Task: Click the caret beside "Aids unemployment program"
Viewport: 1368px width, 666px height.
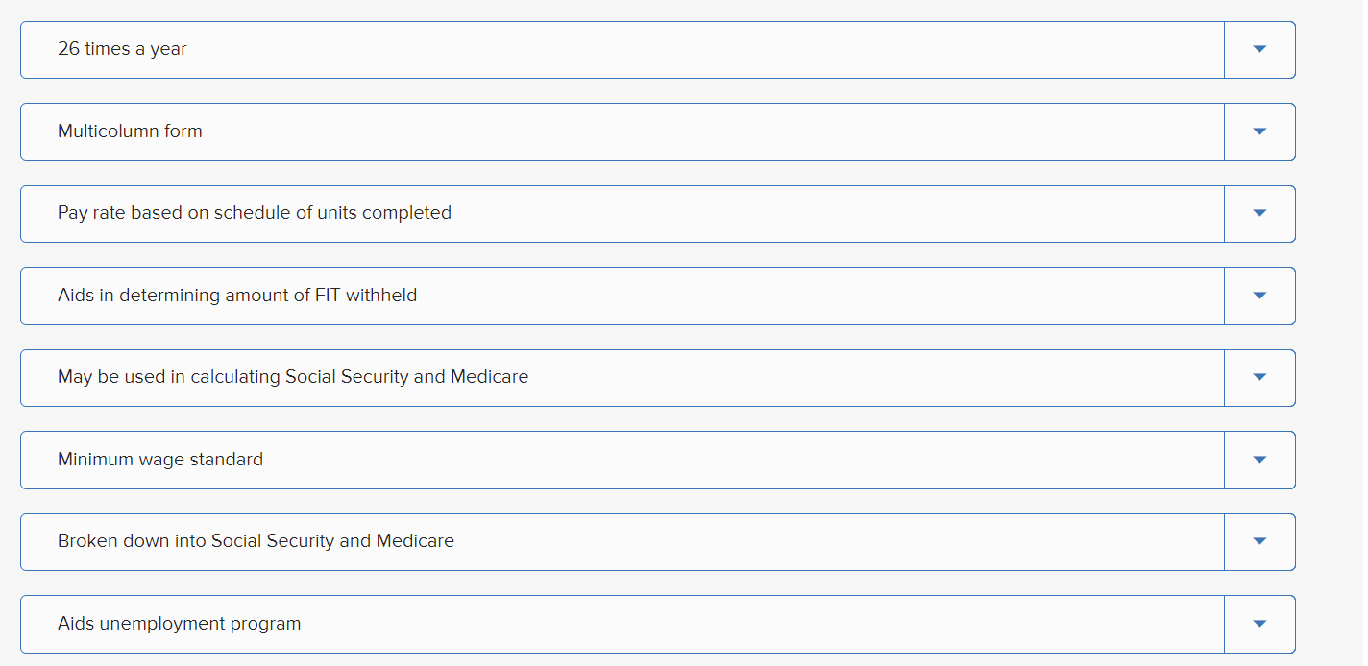Action: [1258, 624]
